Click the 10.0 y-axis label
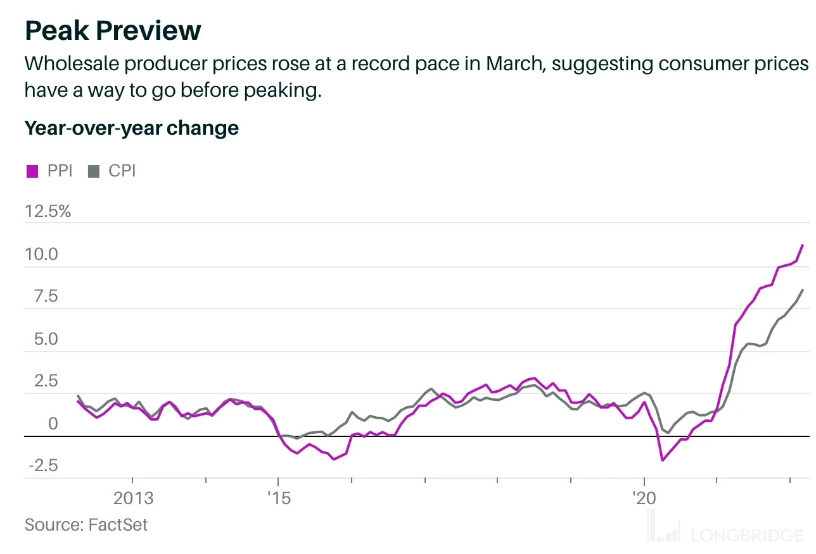Image resolution: width=816 pixels, height=554 pixels. (42, 255)
